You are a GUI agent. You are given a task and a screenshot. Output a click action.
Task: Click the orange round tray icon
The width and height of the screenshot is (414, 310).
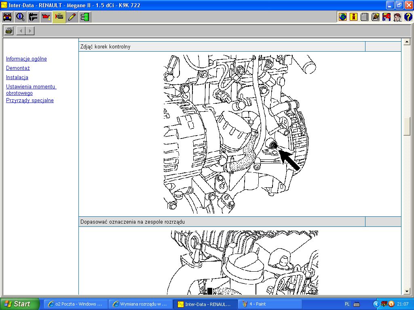[x=391, y=304]
